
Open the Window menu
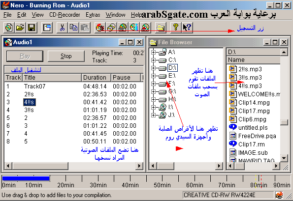click(116, 15)
